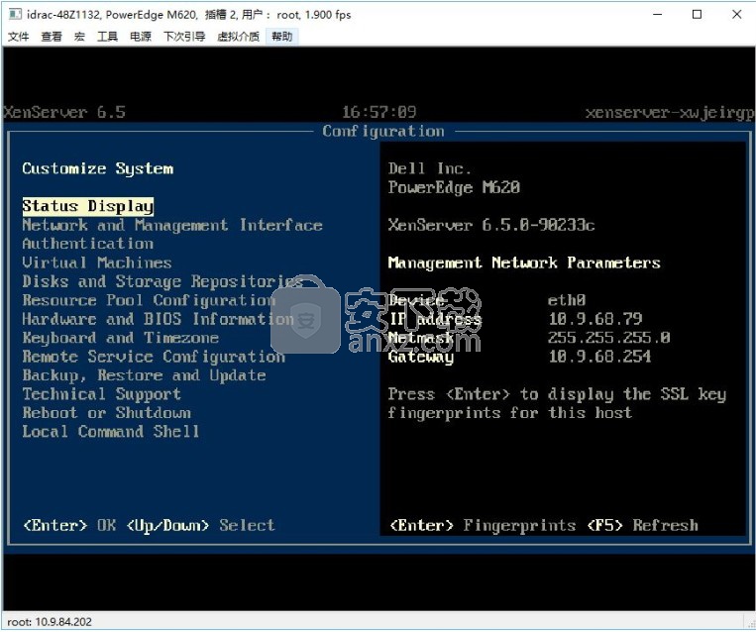Click the netmask value 255.255.255.0
Image resolution: width=756 pixels, height=632 pixels.
pos(609,338)
